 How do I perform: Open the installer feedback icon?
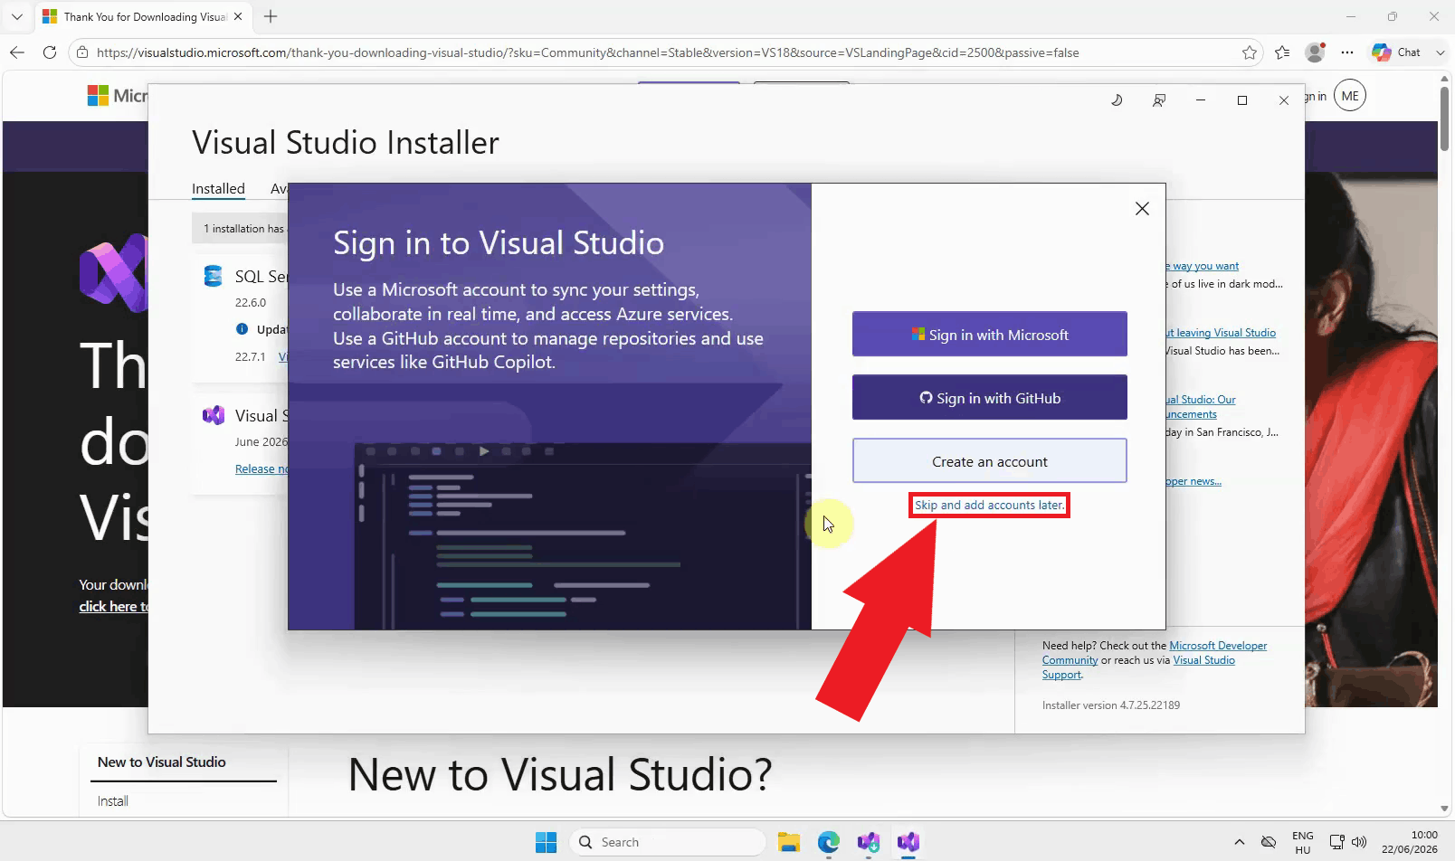coord(1159,100)
